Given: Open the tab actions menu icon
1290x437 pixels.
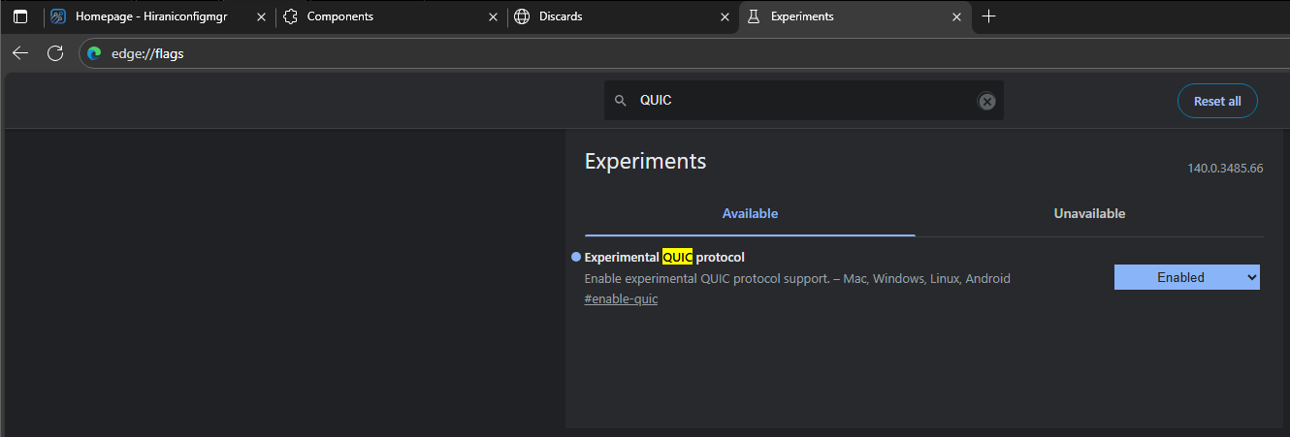Looking at the screenshot, I should 20,16.
